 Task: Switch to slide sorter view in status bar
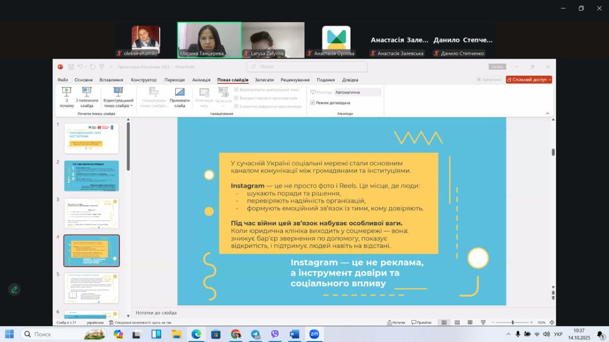(x=457, y=322)
